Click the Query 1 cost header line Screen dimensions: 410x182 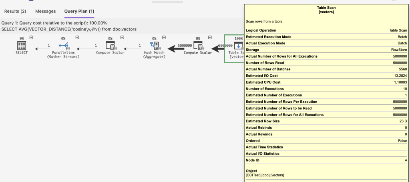click(54, 23)
